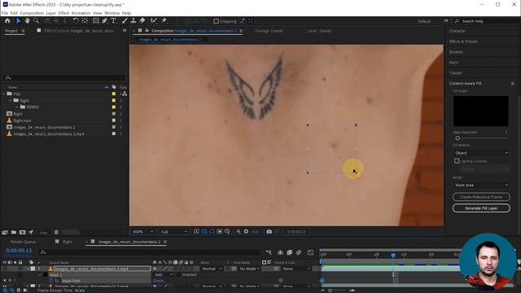Adjust the Alpha Expansion slider handle
Screen dimensions: 521x293
[458, 138]
